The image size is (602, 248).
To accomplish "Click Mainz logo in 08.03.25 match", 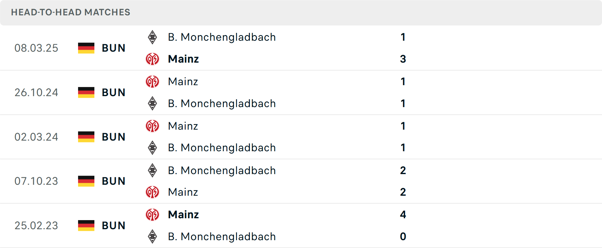I will click(152, 59).
